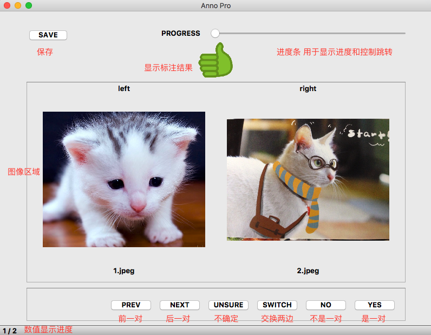Click the PROGRESS label

[x=181, y=33]
